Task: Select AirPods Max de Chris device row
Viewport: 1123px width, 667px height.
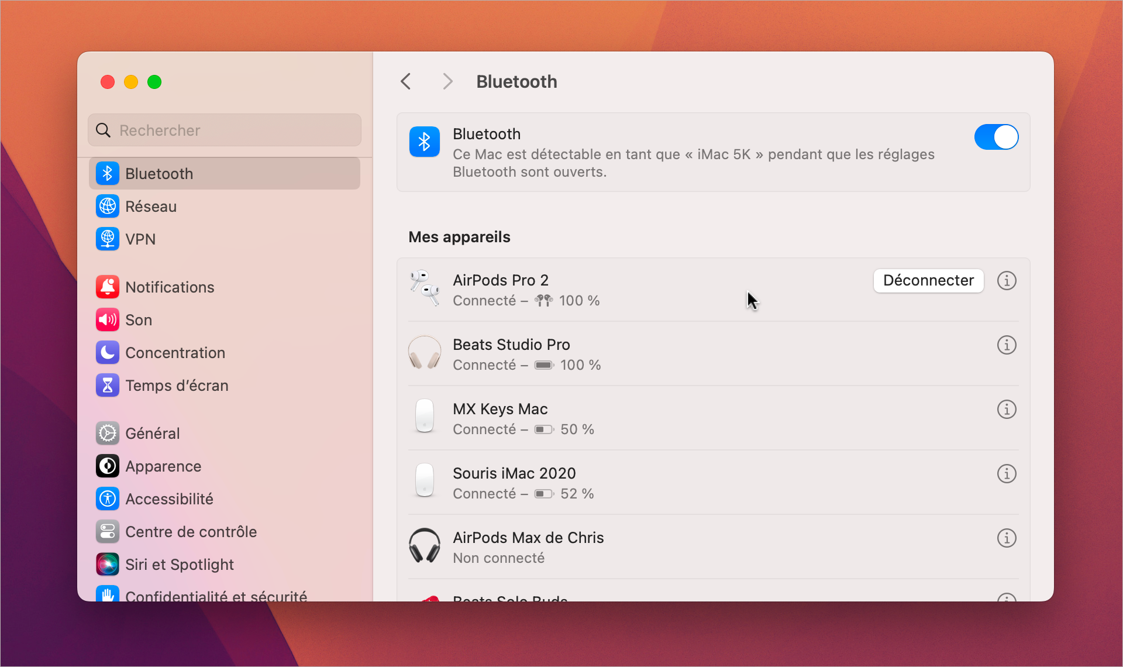Action: 643,547
